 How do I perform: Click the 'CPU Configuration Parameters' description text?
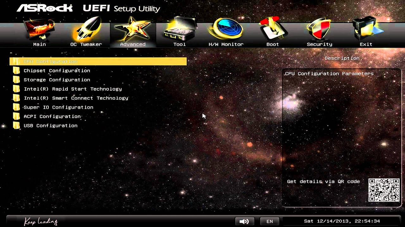[329, 73]
